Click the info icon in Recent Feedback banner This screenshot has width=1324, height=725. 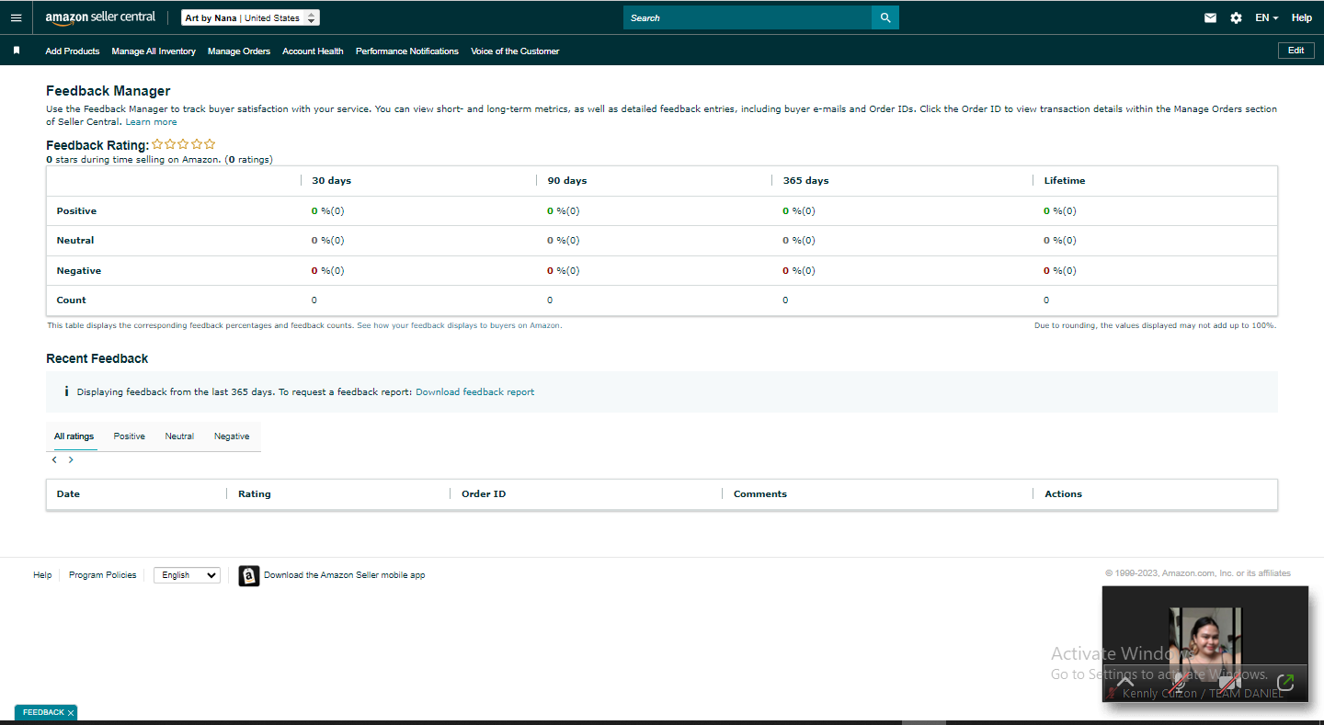[66, 391]
